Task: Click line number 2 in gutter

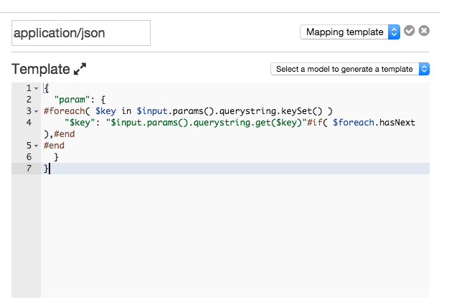Action: pyautogui.click(x=29, y=100)
